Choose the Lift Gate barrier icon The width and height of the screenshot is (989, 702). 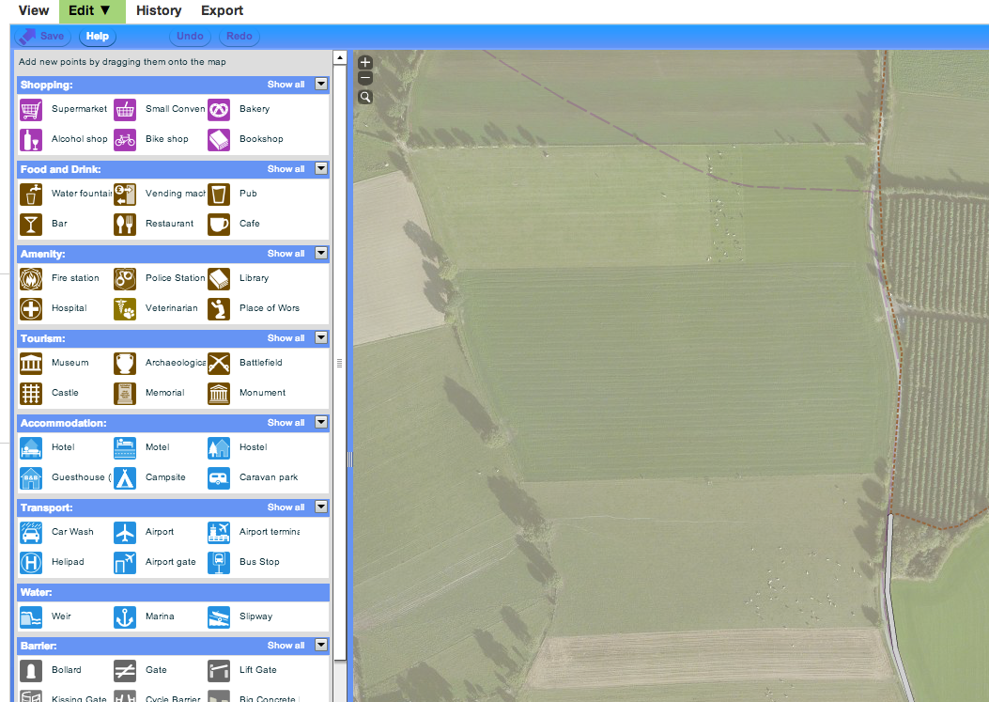pos(219,670)
